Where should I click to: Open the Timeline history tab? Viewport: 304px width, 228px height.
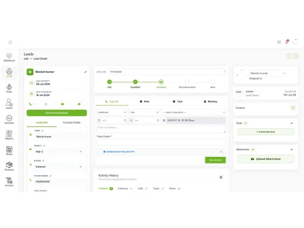point(106,188)
